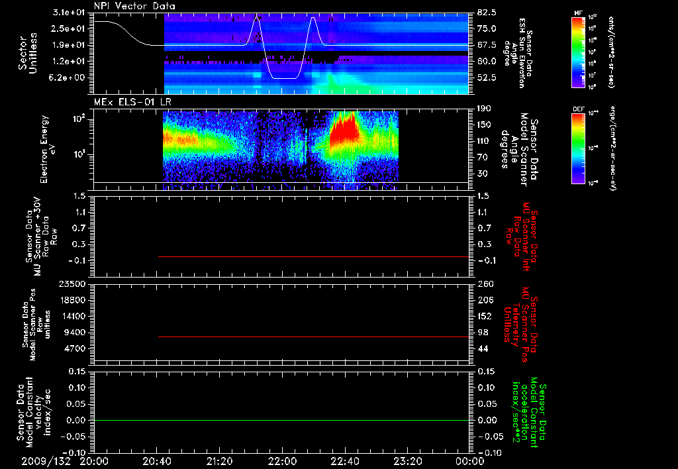Click the 9400 tick on the Scanner Pos axis
The image size is (678, 469).
75,333
